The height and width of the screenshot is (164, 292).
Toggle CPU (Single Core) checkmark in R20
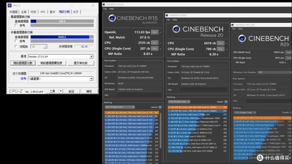click(227, 49)
